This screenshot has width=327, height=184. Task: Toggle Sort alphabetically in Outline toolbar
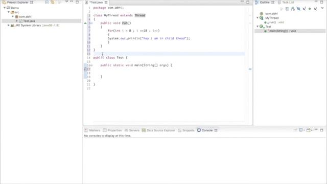tap(293, 9)
